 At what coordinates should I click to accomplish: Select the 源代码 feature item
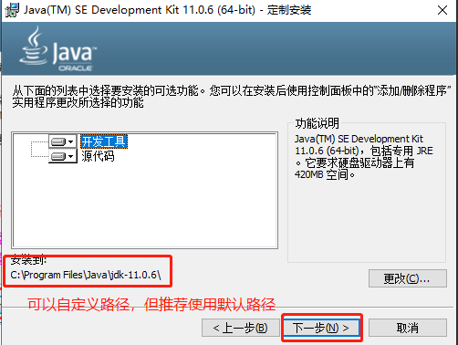pyautogui.click(x=98, y=156)
